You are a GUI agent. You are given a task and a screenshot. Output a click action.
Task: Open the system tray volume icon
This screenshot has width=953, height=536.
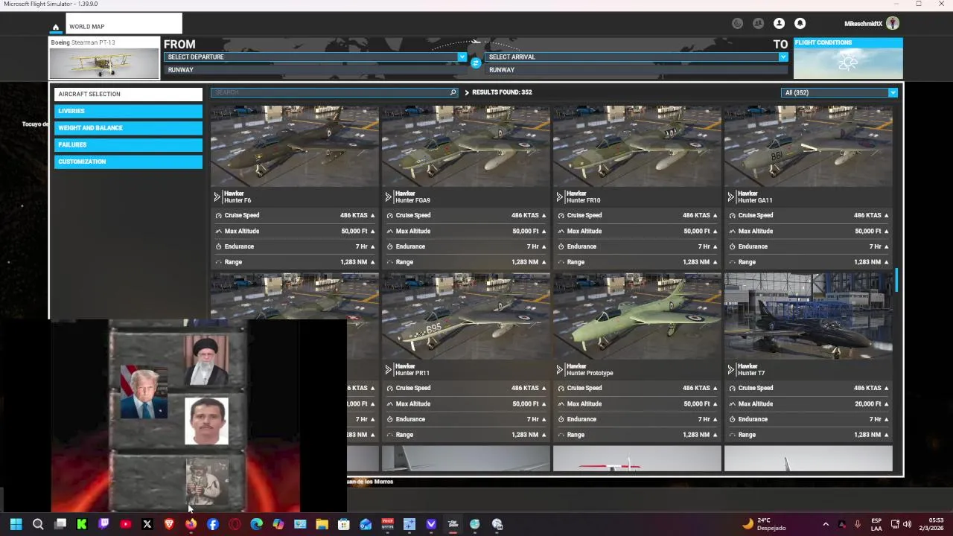pos(907,524)
